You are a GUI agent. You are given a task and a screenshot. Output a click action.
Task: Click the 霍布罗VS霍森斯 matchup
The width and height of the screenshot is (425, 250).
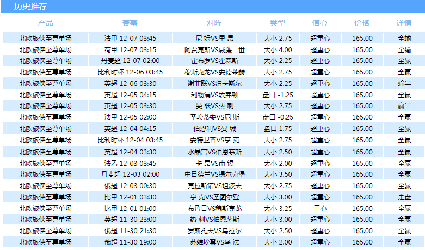pos(214,61)
